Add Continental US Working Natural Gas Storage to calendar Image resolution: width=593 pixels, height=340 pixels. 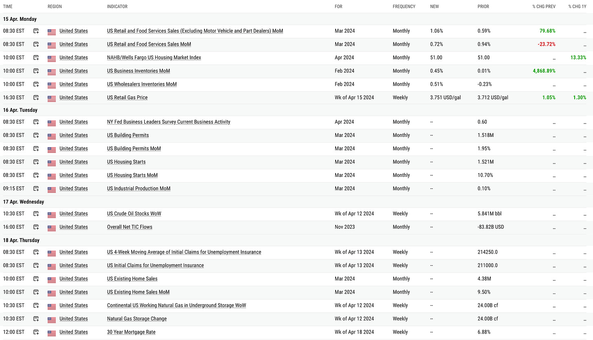pos(36,305)
